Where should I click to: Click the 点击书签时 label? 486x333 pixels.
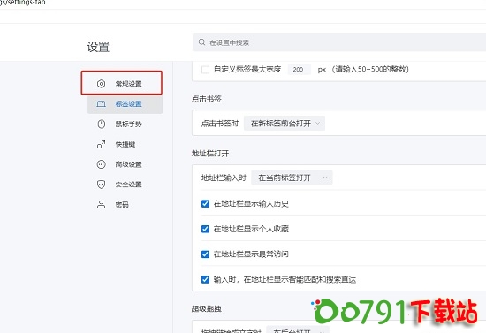(x=220, y=124)
